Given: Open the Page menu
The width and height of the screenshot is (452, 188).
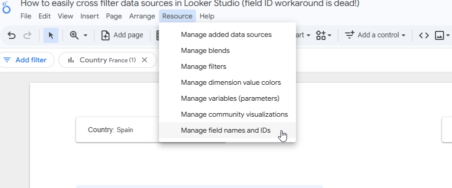Looking at the screenshot, I should 114,16.
